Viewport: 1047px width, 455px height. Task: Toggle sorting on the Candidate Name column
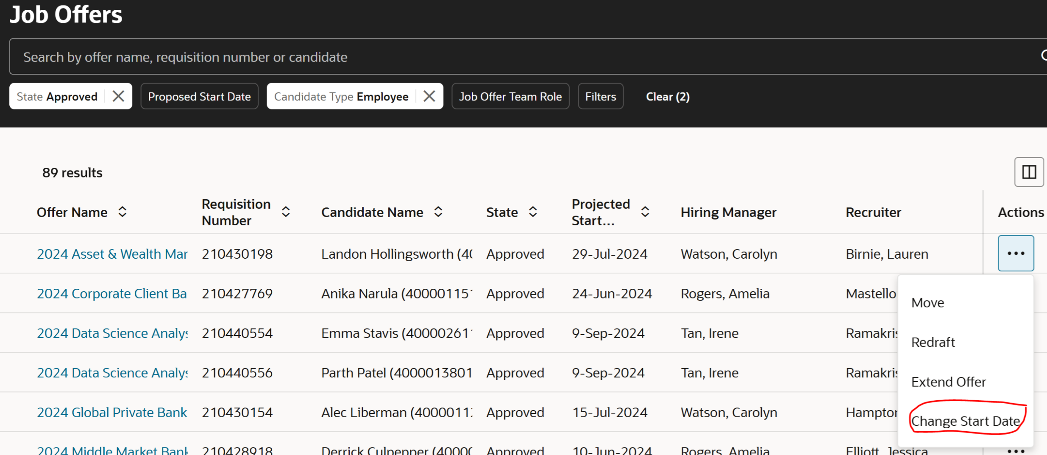438,212
